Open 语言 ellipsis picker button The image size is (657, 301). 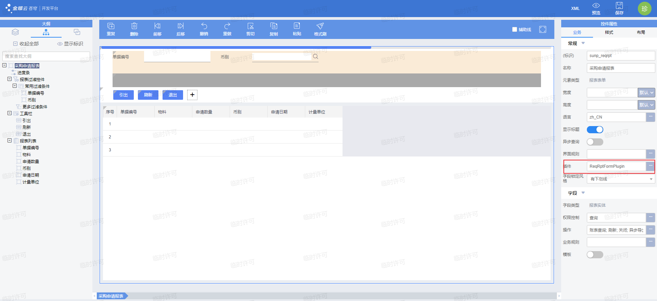(650, 117)
